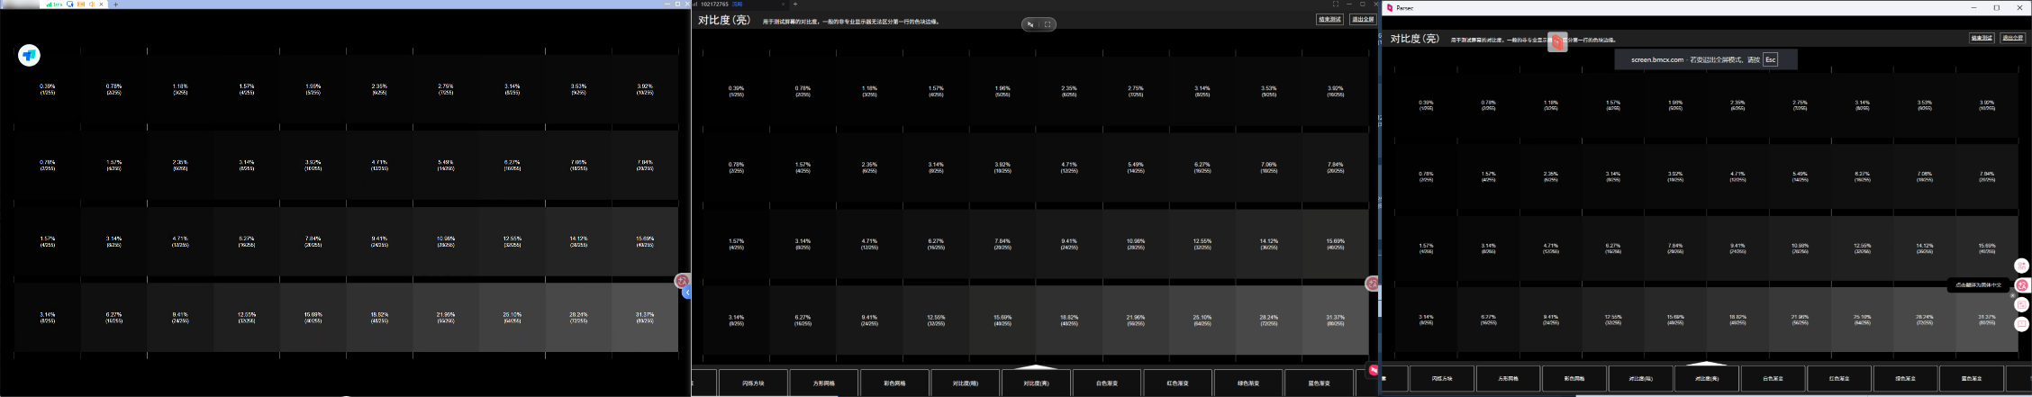Click the round blue floating logo in left window

tap(29, 56)
